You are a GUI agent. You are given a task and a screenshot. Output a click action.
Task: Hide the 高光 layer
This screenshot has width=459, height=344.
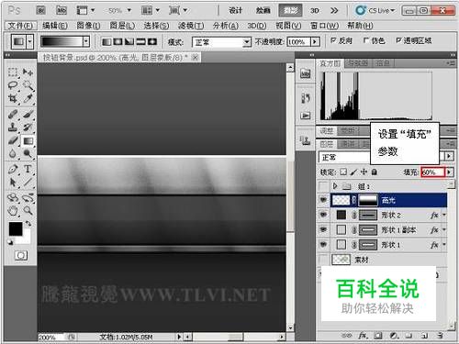click(x=323, y=200)
